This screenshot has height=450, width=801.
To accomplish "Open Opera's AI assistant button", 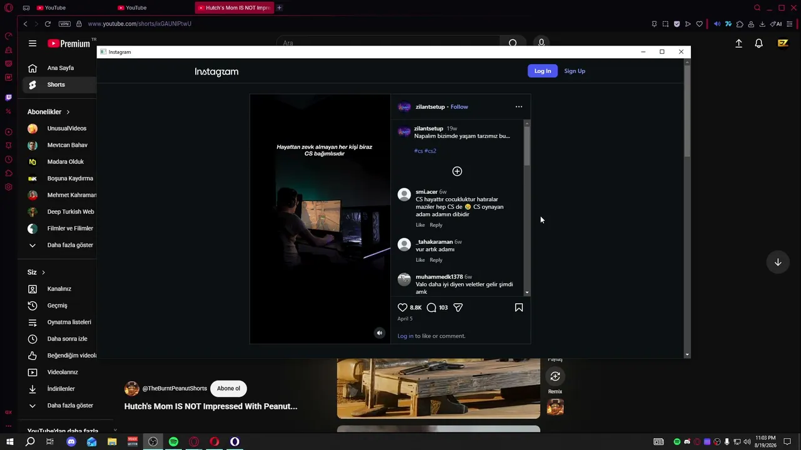I will [x=776, y=24].
